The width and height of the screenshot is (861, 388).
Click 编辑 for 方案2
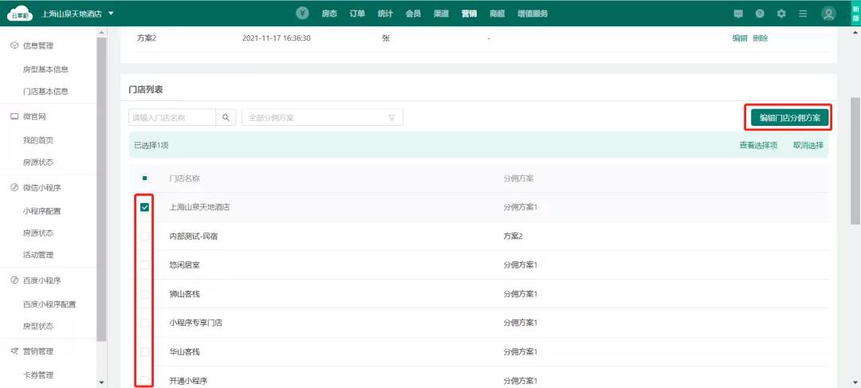coord(740,38)
